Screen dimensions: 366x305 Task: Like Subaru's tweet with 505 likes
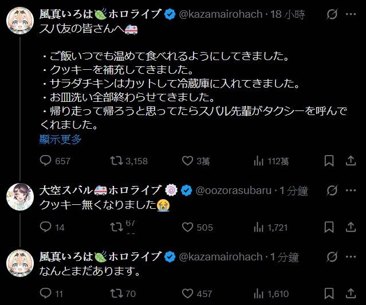point(188,227)
